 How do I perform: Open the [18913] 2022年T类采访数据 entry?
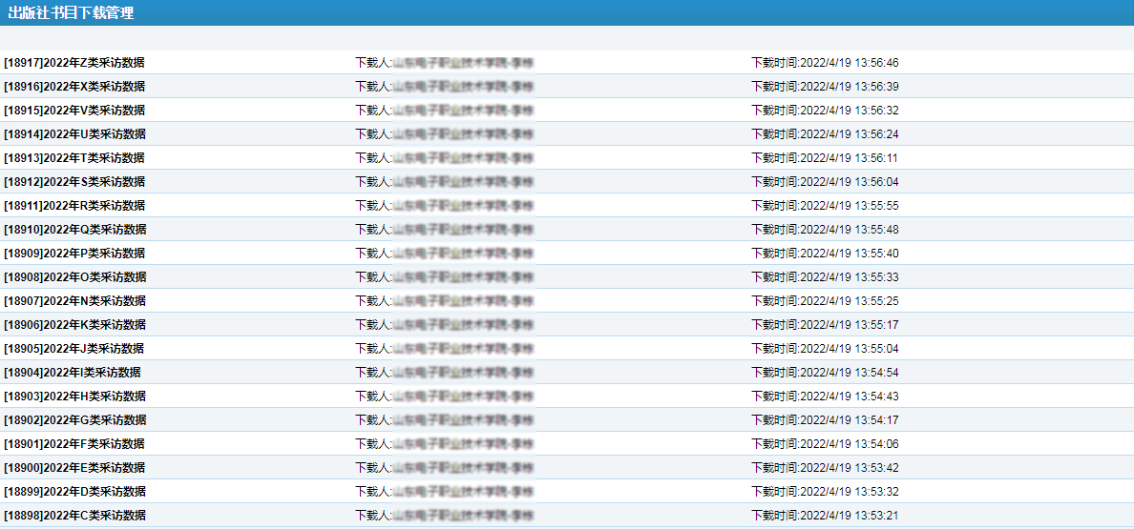(x=74, y=158)
